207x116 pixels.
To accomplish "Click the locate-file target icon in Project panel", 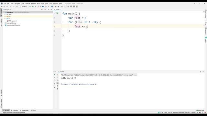I will click(x=42, y=10).
